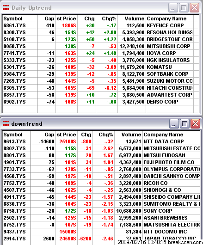Select symbol 9437.TYS
Screen dimensions: 203x245
pos(14,232)
